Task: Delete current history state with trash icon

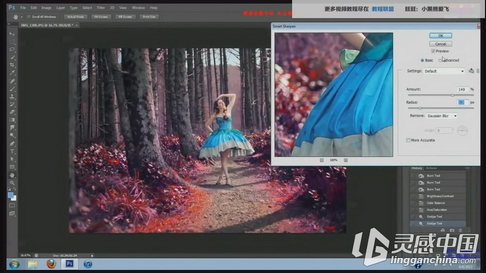Action: coord(460,231)
